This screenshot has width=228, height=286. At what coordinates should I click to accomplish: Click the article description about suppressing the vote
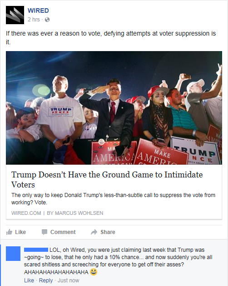(113, 198)
